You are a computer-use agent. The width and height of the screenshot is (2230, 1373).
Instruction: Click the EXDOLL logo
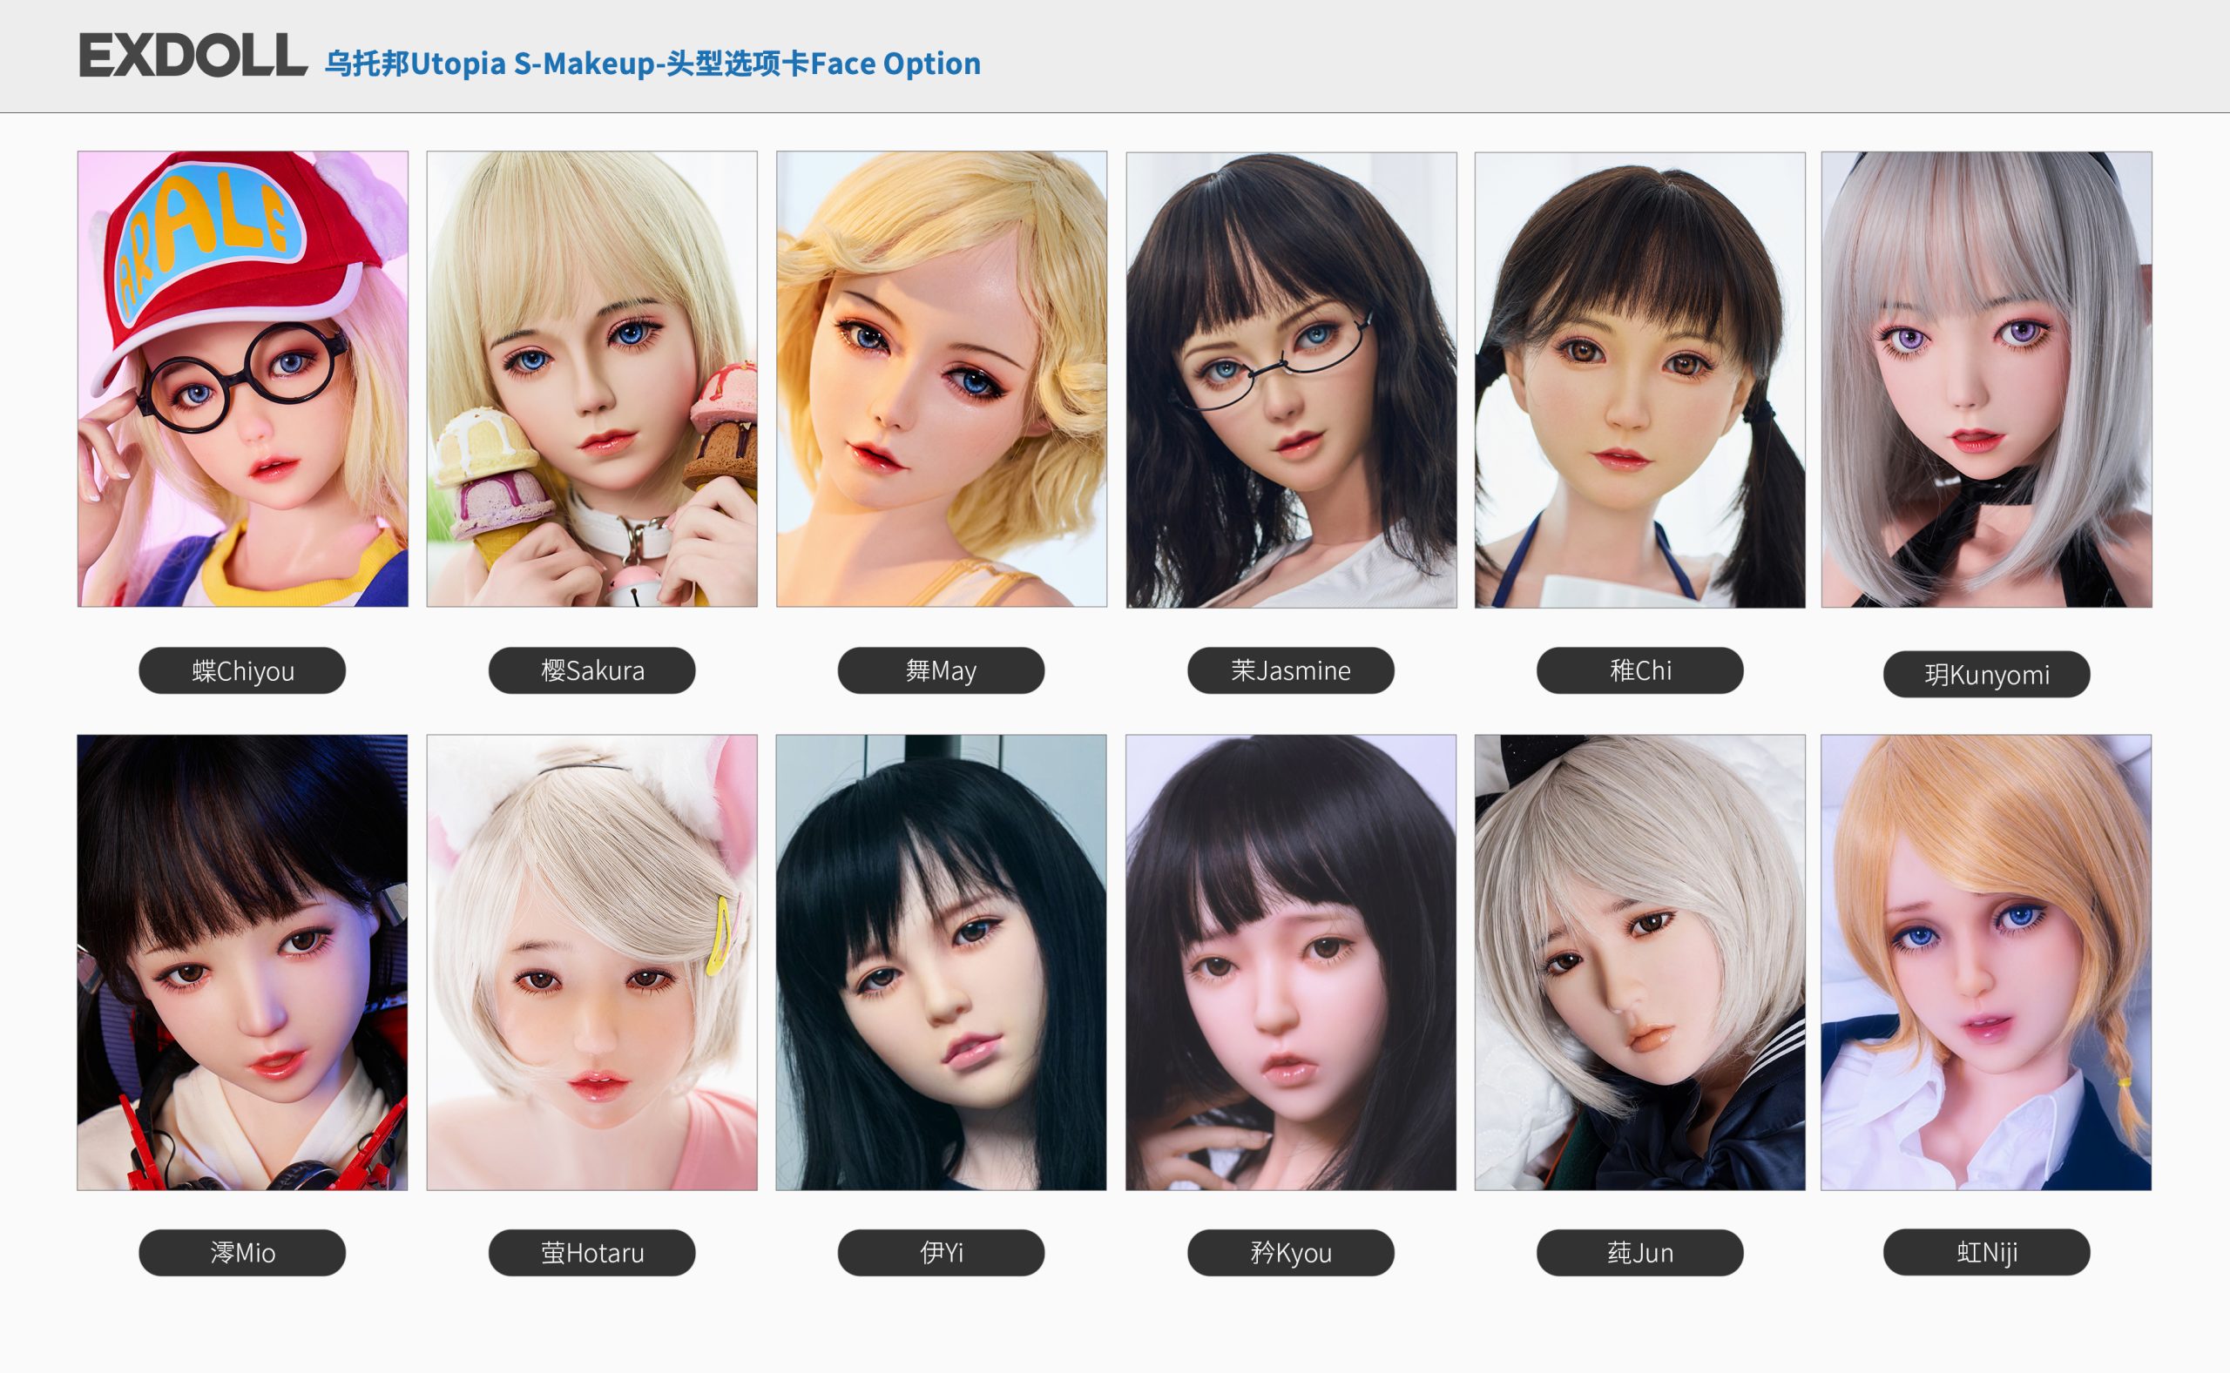click(193, 56)
